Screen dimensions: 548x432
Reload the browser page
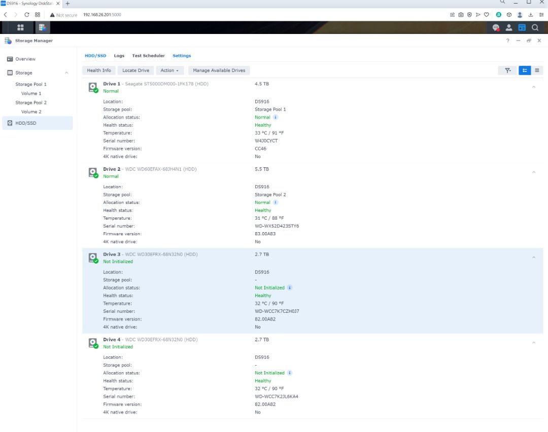point(26,15)
